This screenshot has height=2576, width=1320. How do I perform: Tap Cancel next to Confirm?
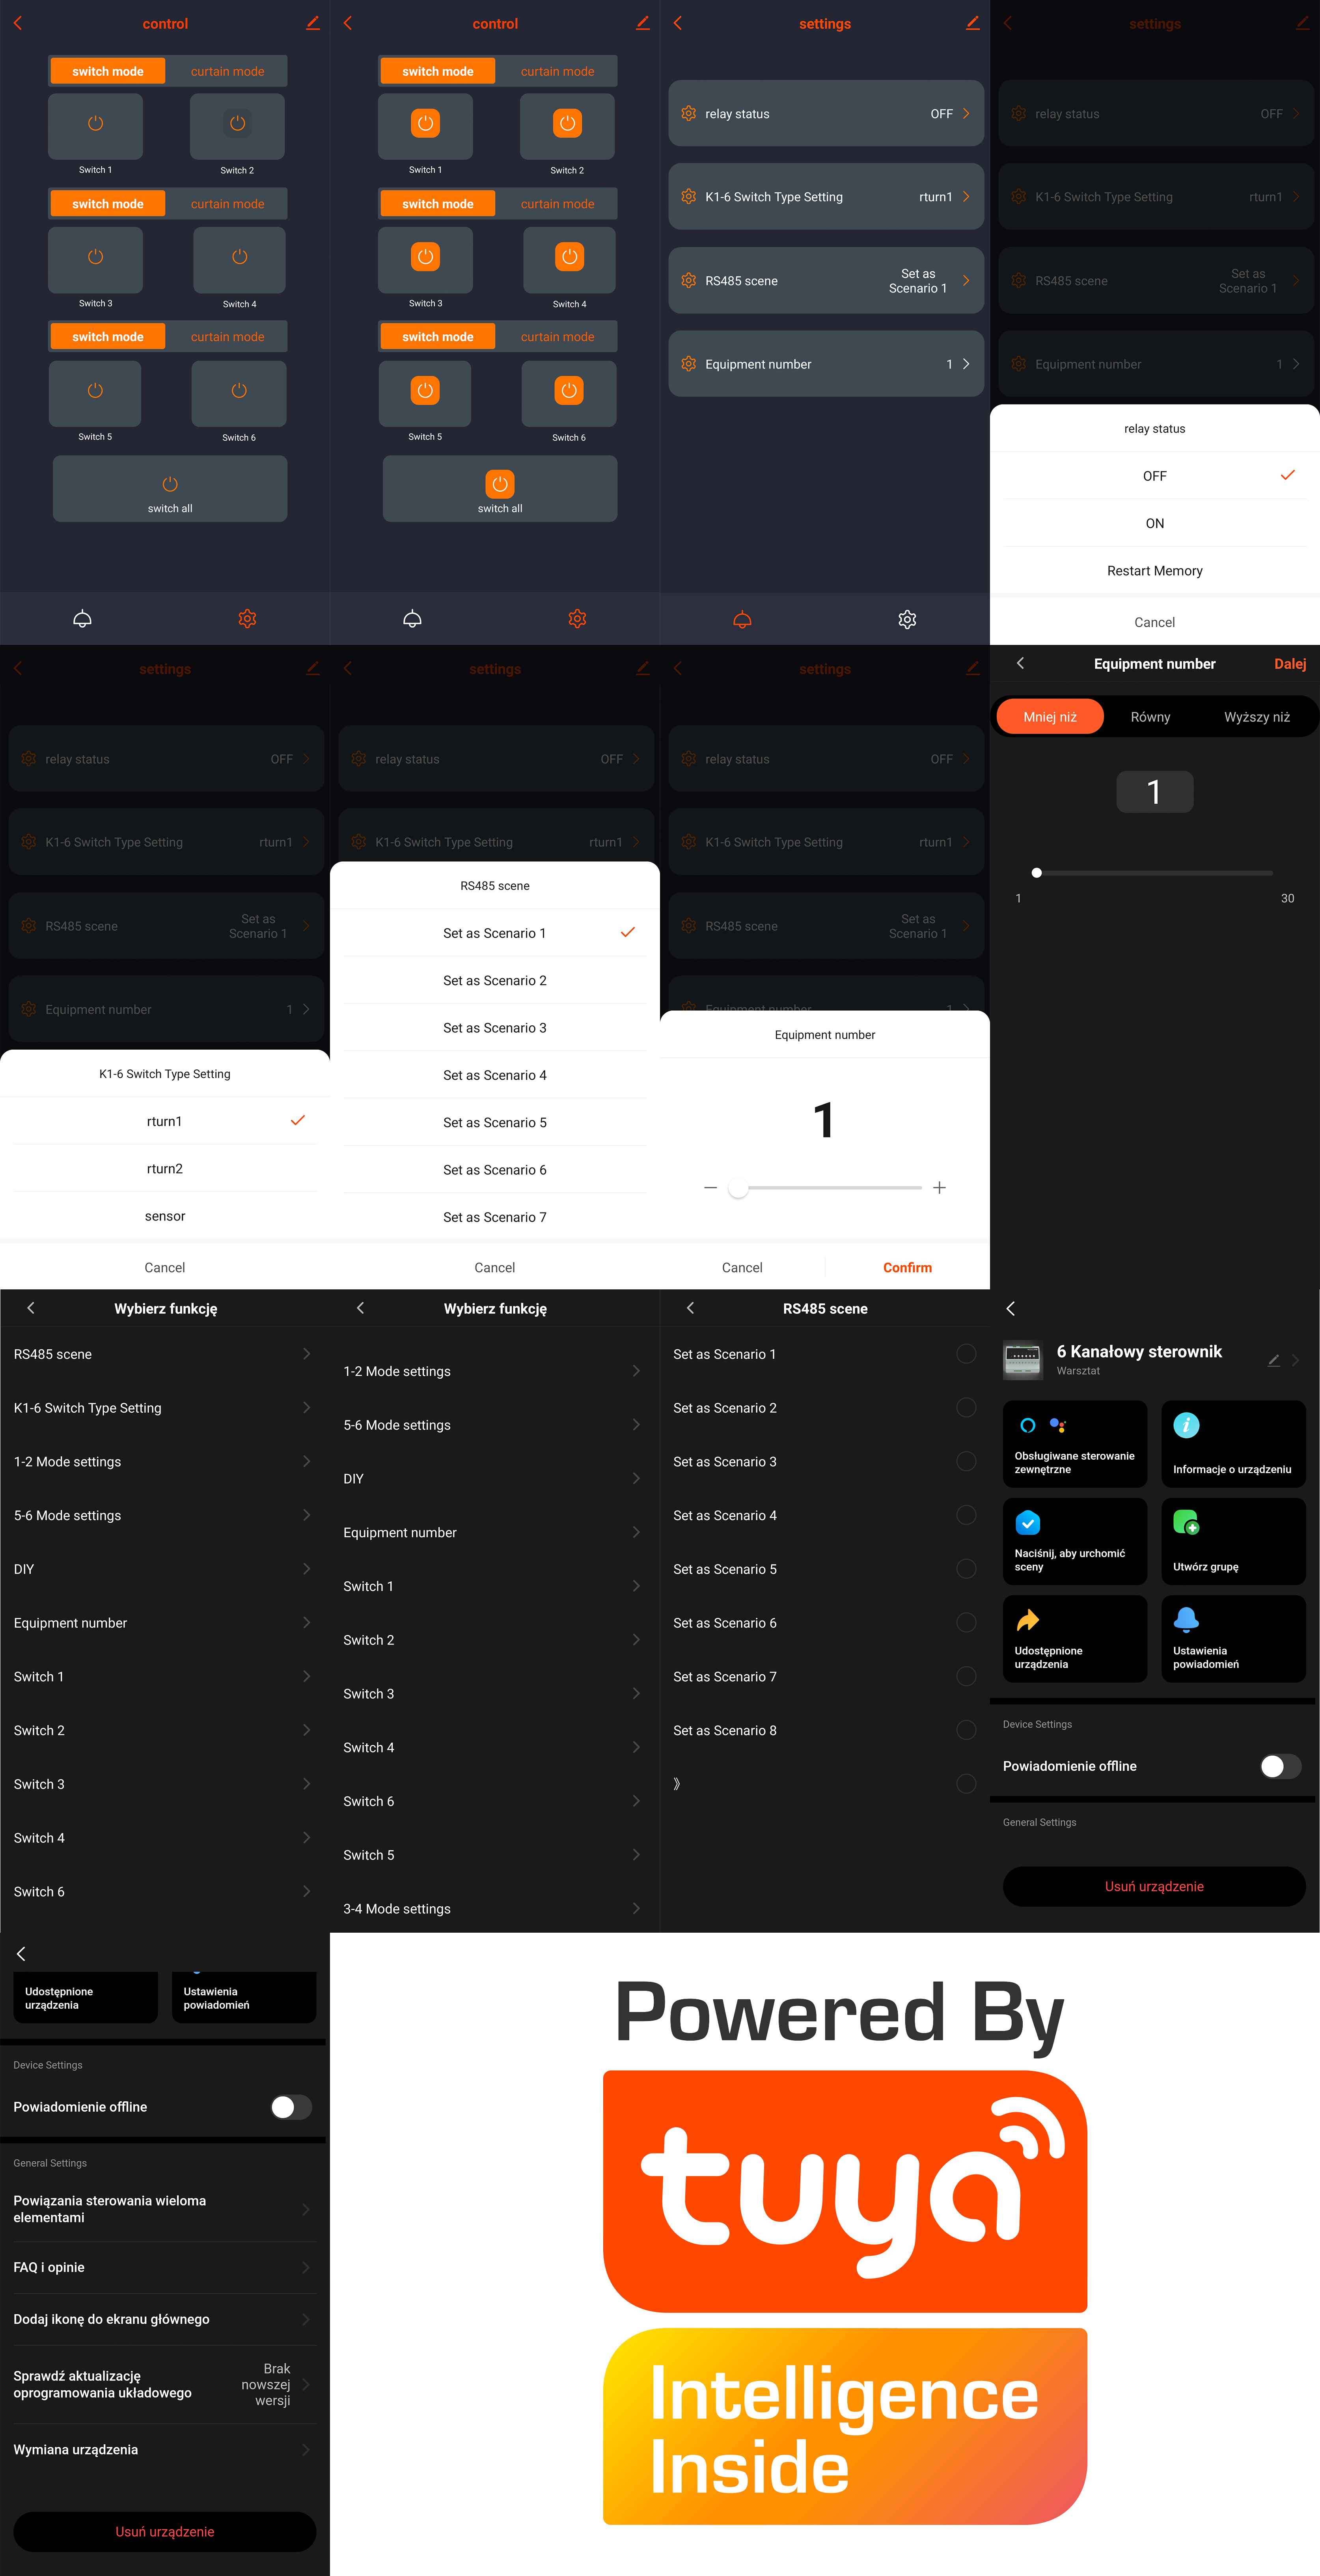(742, 1268)
